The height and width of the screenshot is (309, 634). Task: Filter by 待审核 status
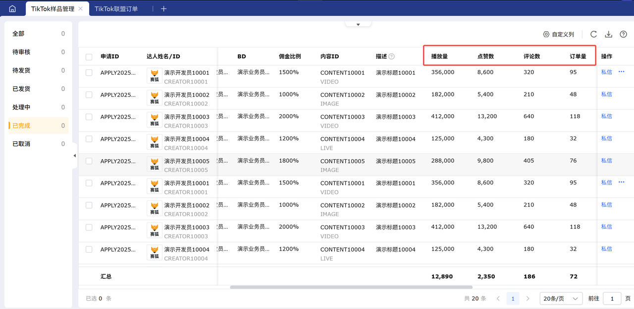click(x=39, y=52)
